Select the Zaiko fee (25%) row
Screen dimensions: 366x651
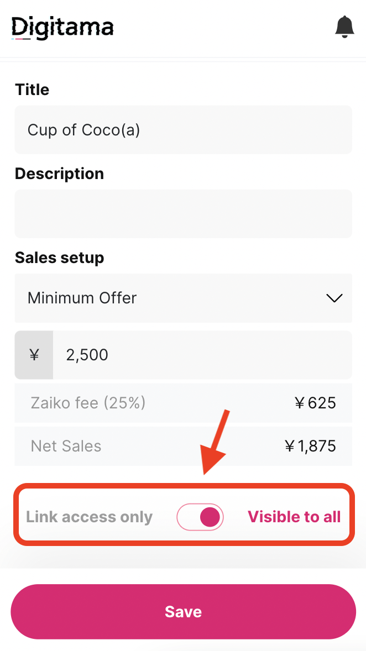coord(183,403)
